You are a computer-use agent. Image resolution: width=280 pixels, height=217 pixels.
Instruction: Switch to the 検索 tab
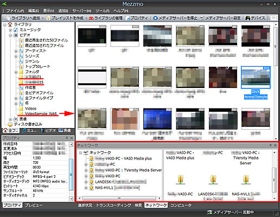138,205
